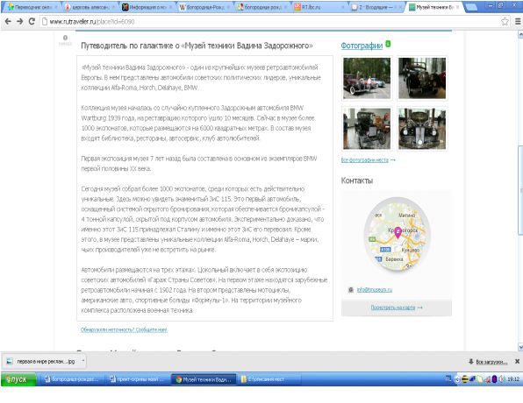Close the downloads bar with X
The height and width of the screenshot is (403, 523).
(x=517, y=361)
